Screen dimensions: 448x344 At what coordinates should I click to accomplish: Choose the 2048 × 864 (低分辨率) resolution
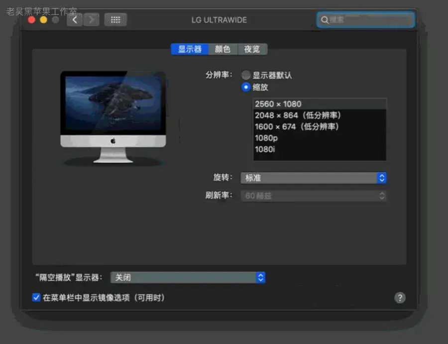(x=320, y=115)
